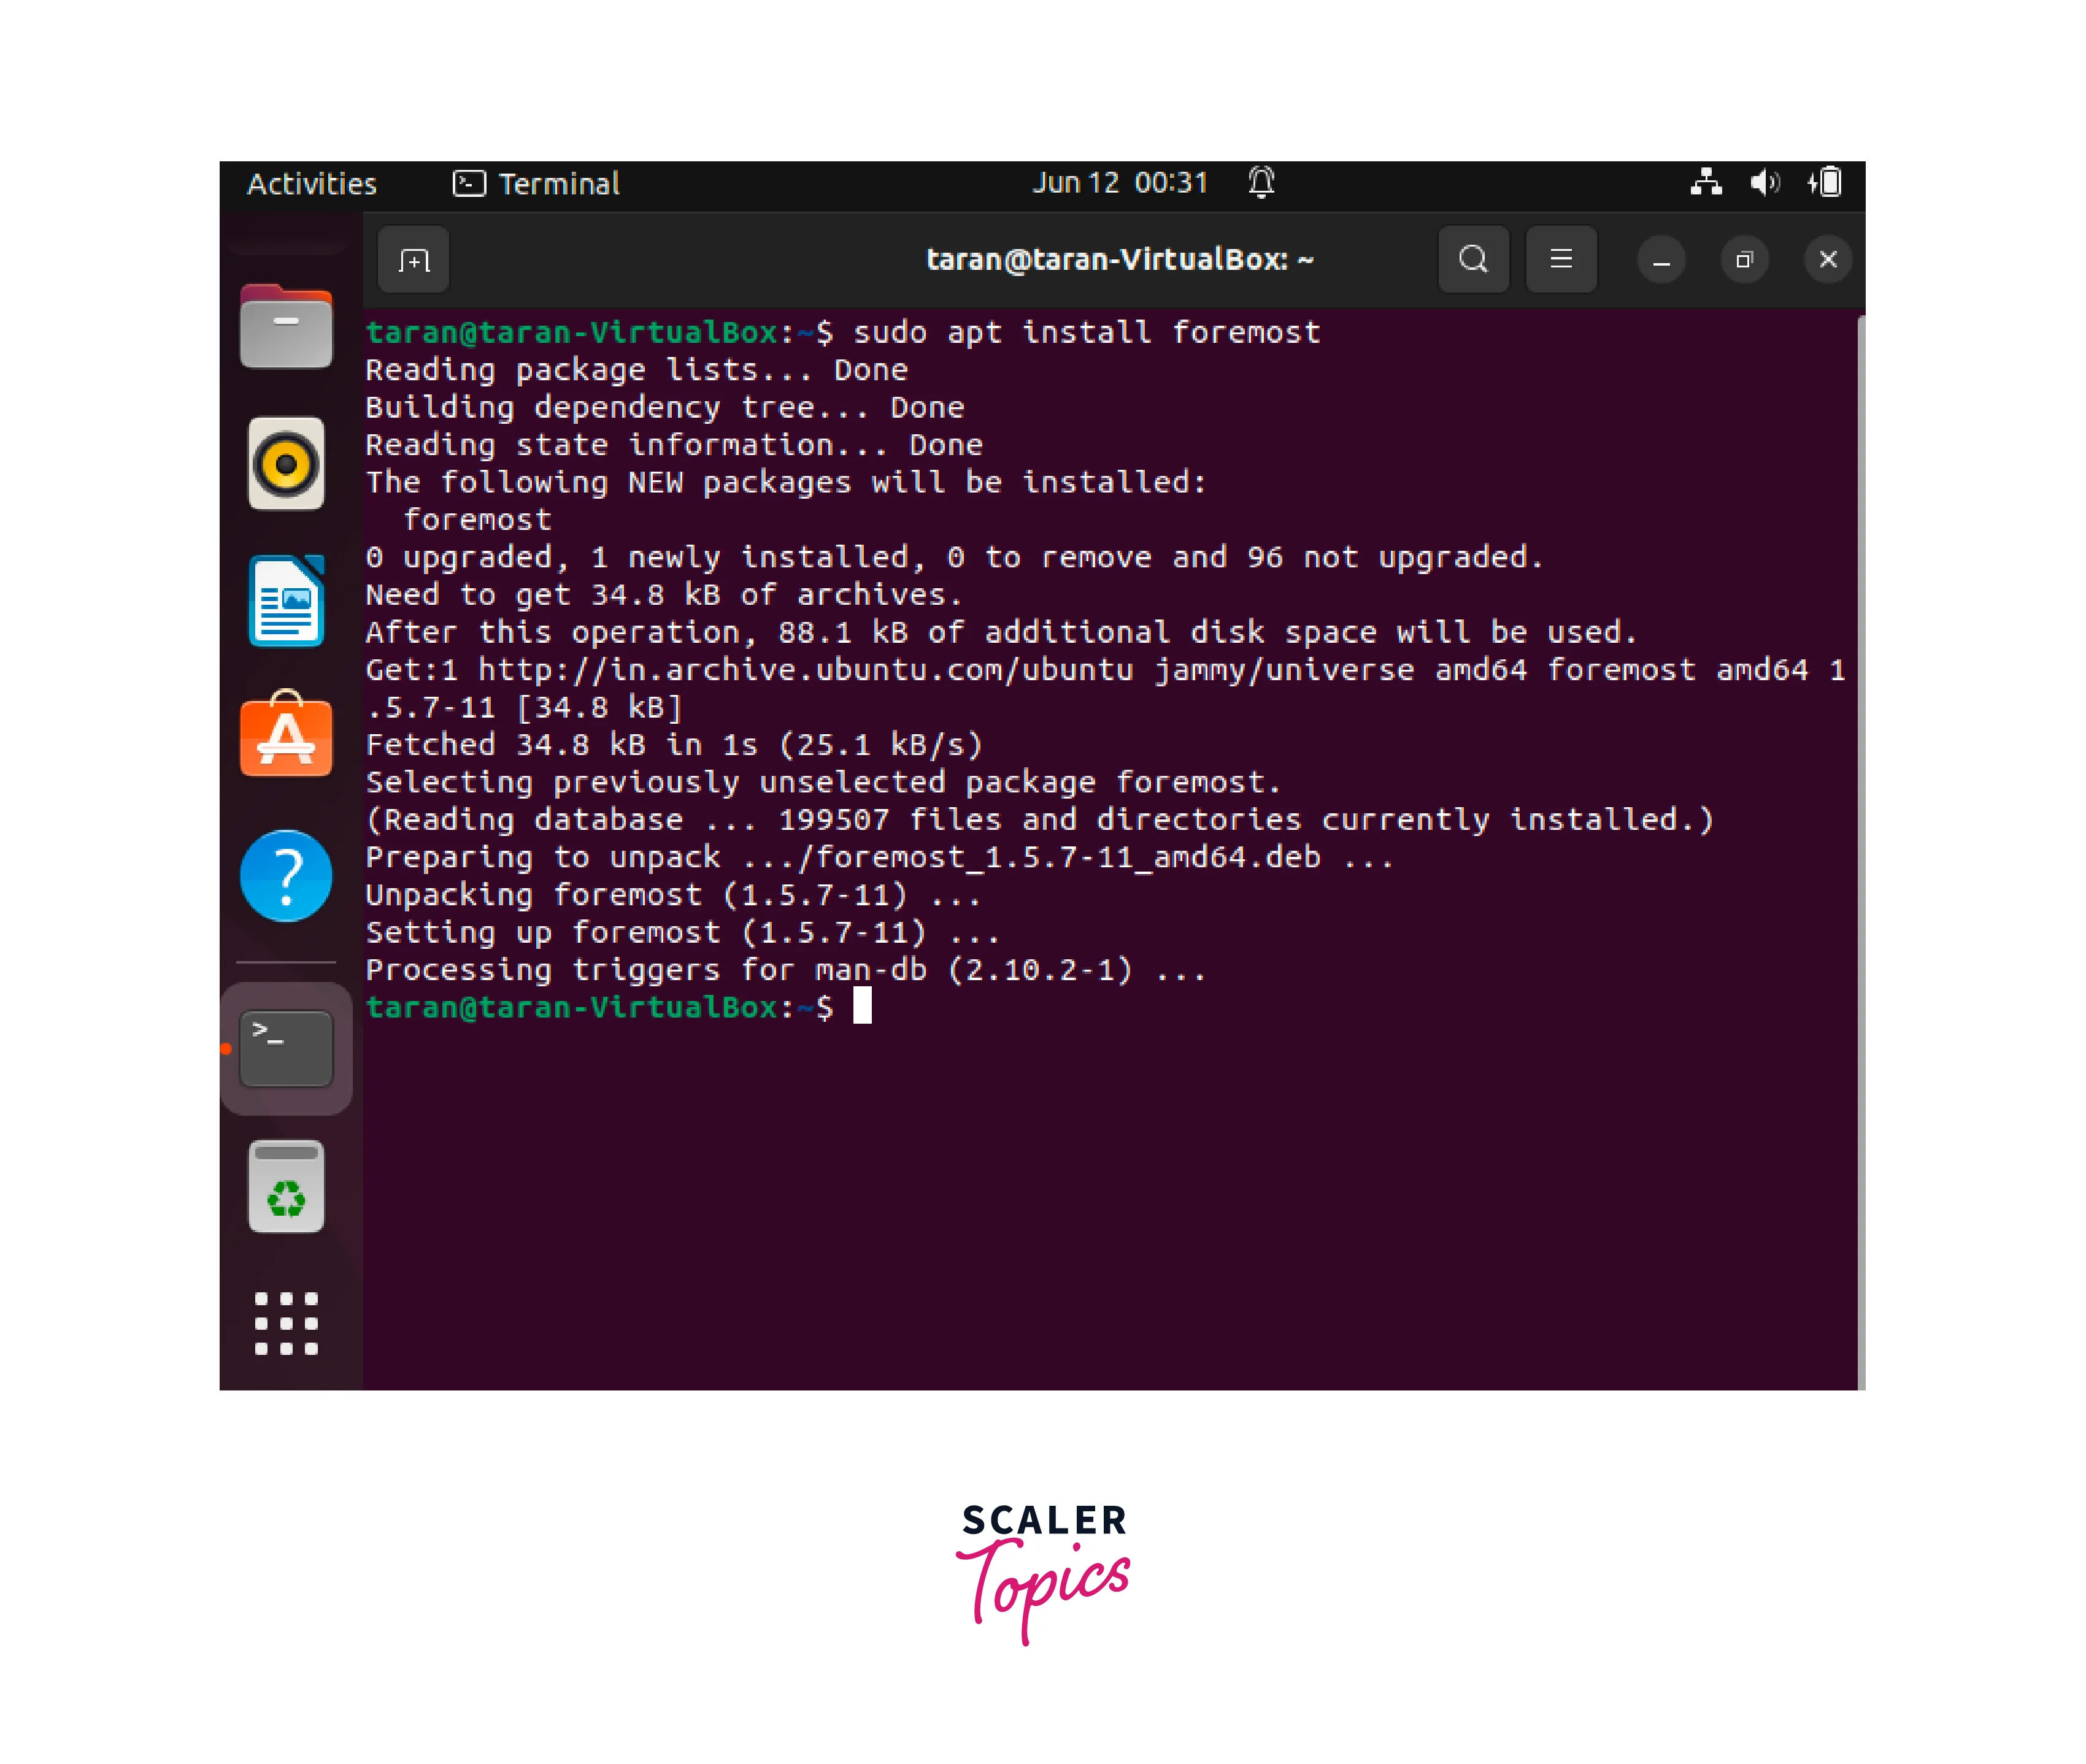Open Terminal search with magnifier icon
Screen dimensions: 2086x1764
[1472, 260]
